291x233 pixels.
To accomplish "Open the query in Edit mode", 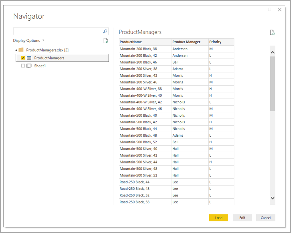I will coord(242,218).
